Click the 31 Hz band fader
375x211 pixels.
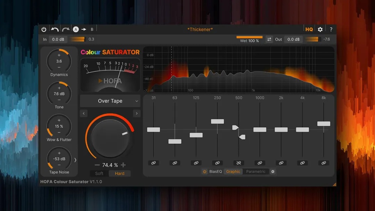coord(153,129)
